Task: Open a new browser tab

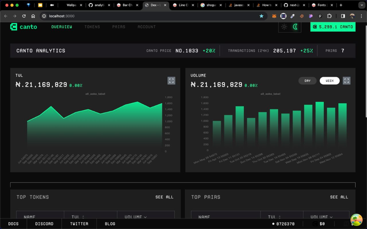Action: (x=341, y=5)
